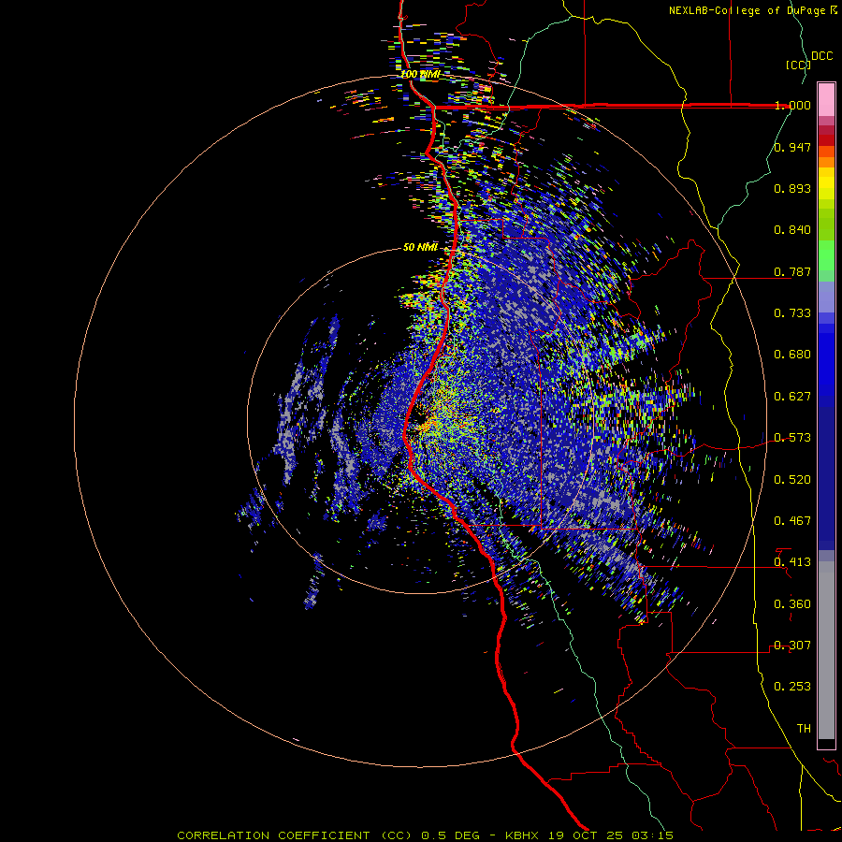
Task: Click the 0.413 legend value
Action: (792, 562)
